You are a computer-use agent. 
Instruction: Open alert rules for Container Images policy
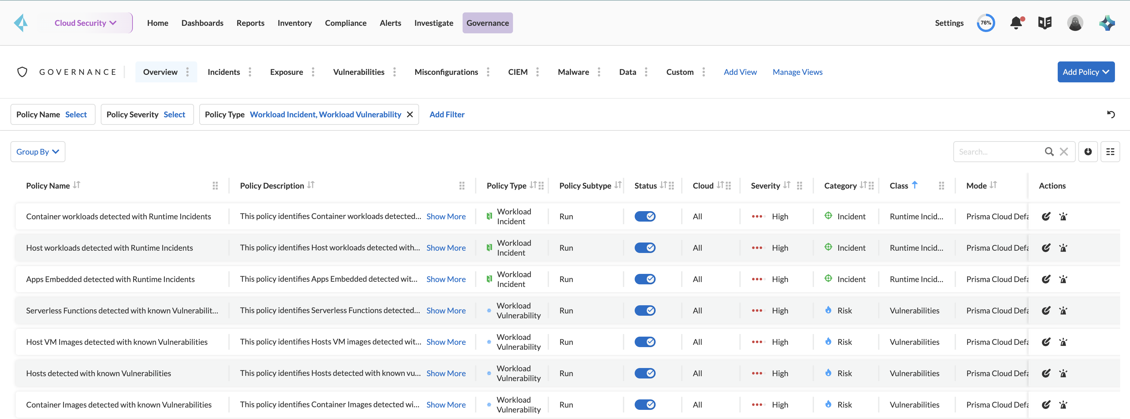(1063, 405)
